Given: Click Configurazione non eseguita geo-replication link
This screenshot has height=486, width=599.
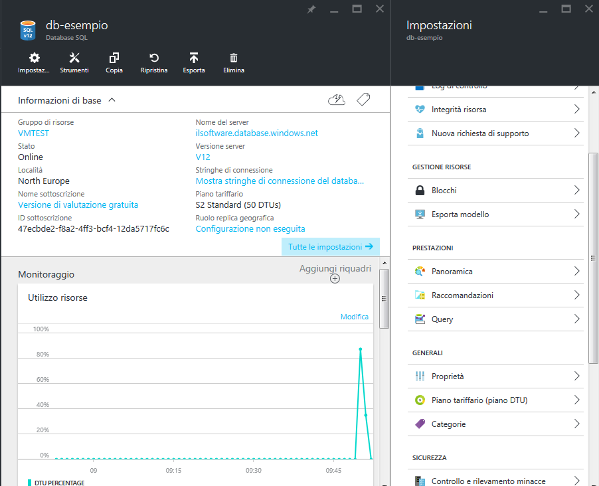Looking at the screenshot, I should click(250, 229).
